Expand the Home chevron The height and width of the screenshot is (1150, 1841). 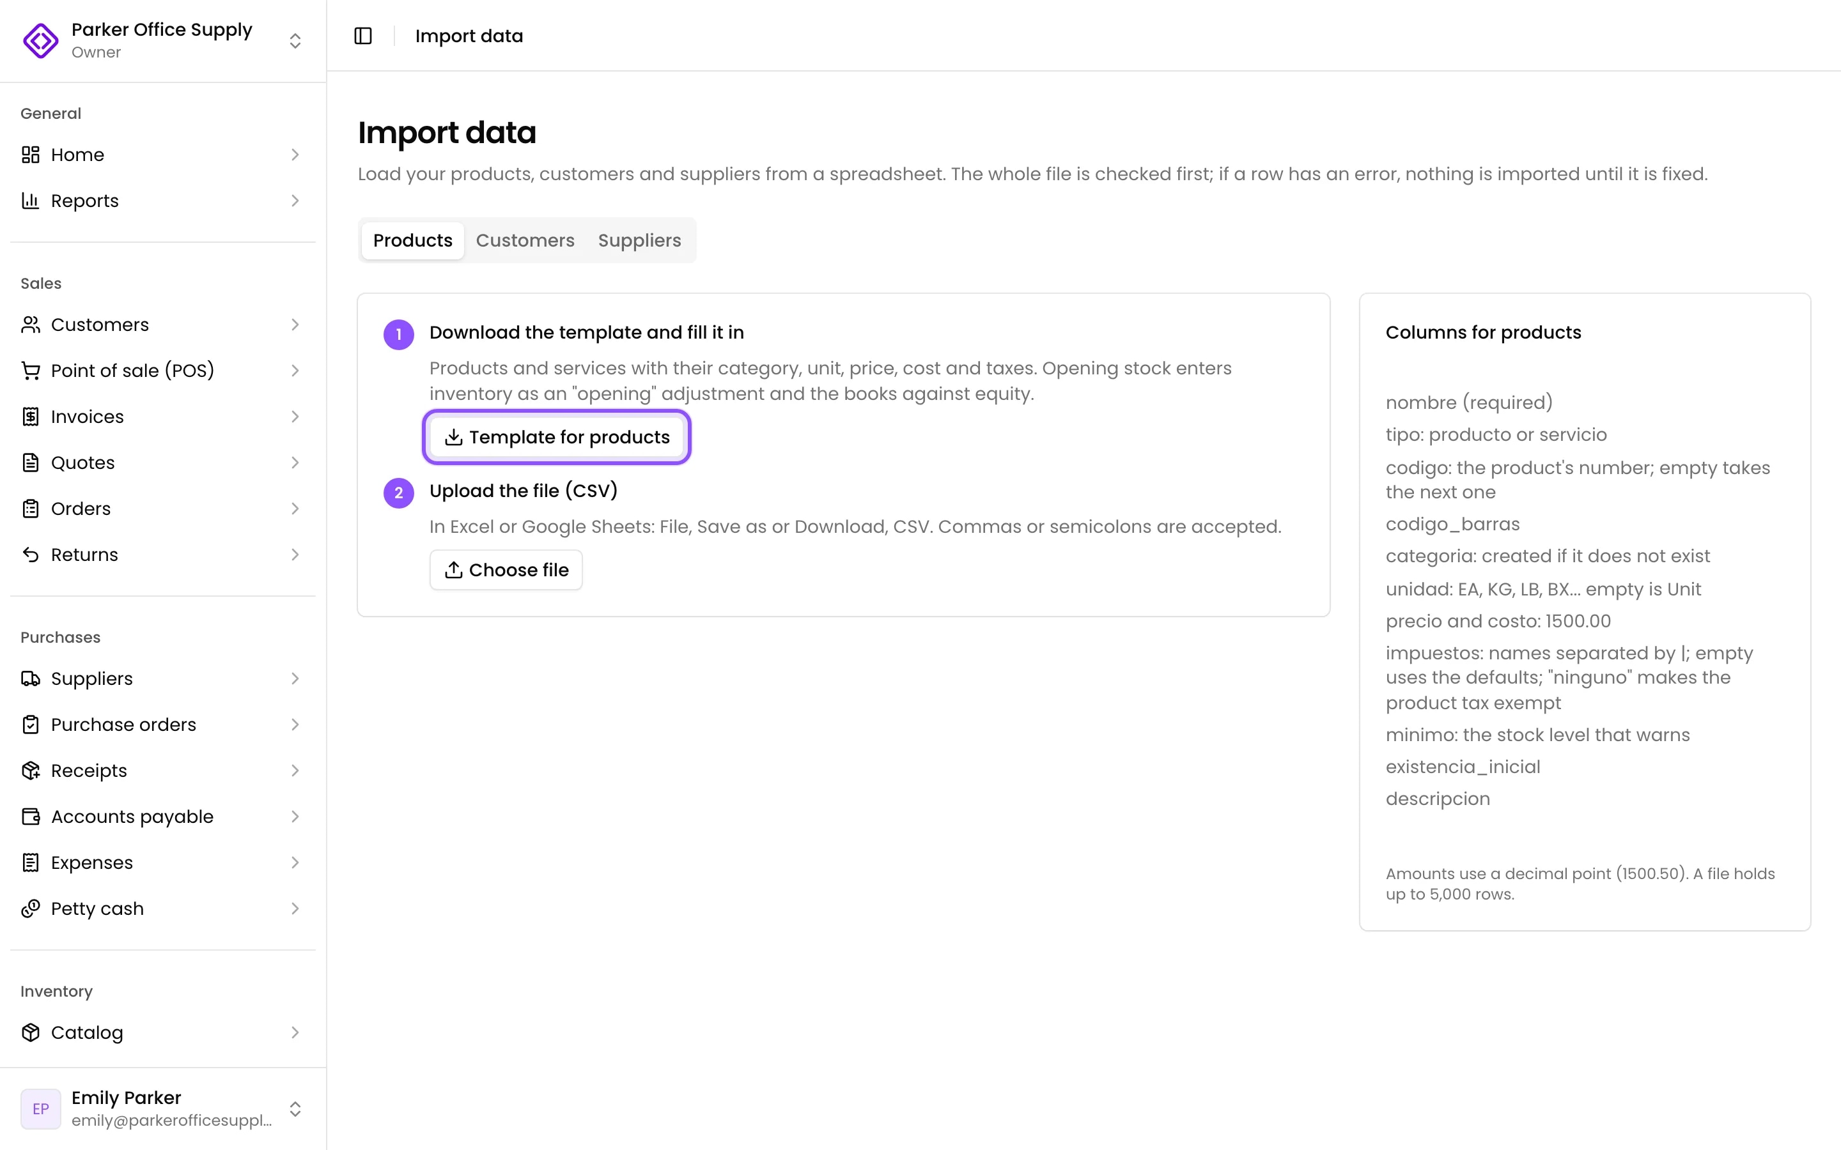pos(295,155)
